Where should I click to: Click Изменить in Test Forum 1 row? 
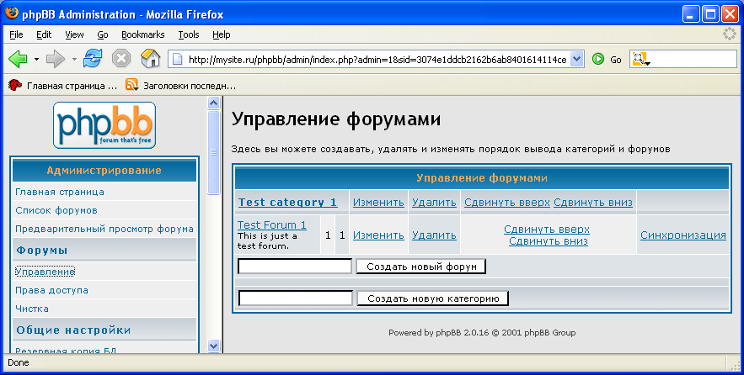point(378,235)
